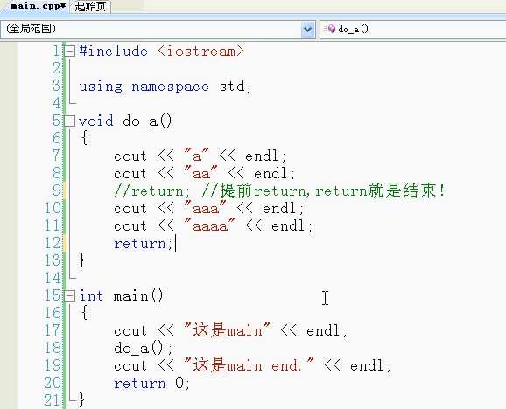This screenshot has width=506, height=409.
Task: Click 'void do_a()' declaration on line 5
Action: tap(125, 121)
